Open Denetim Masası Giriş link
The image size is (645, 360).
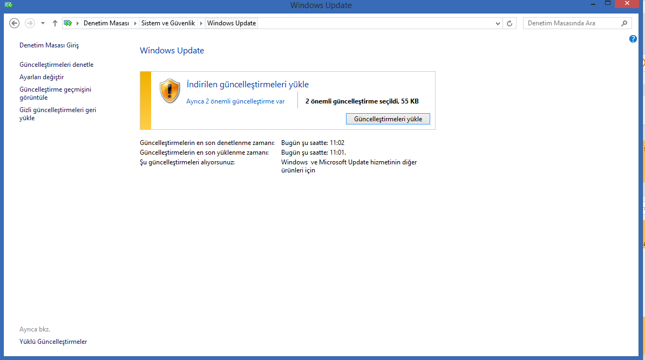(x=49, y=45)
